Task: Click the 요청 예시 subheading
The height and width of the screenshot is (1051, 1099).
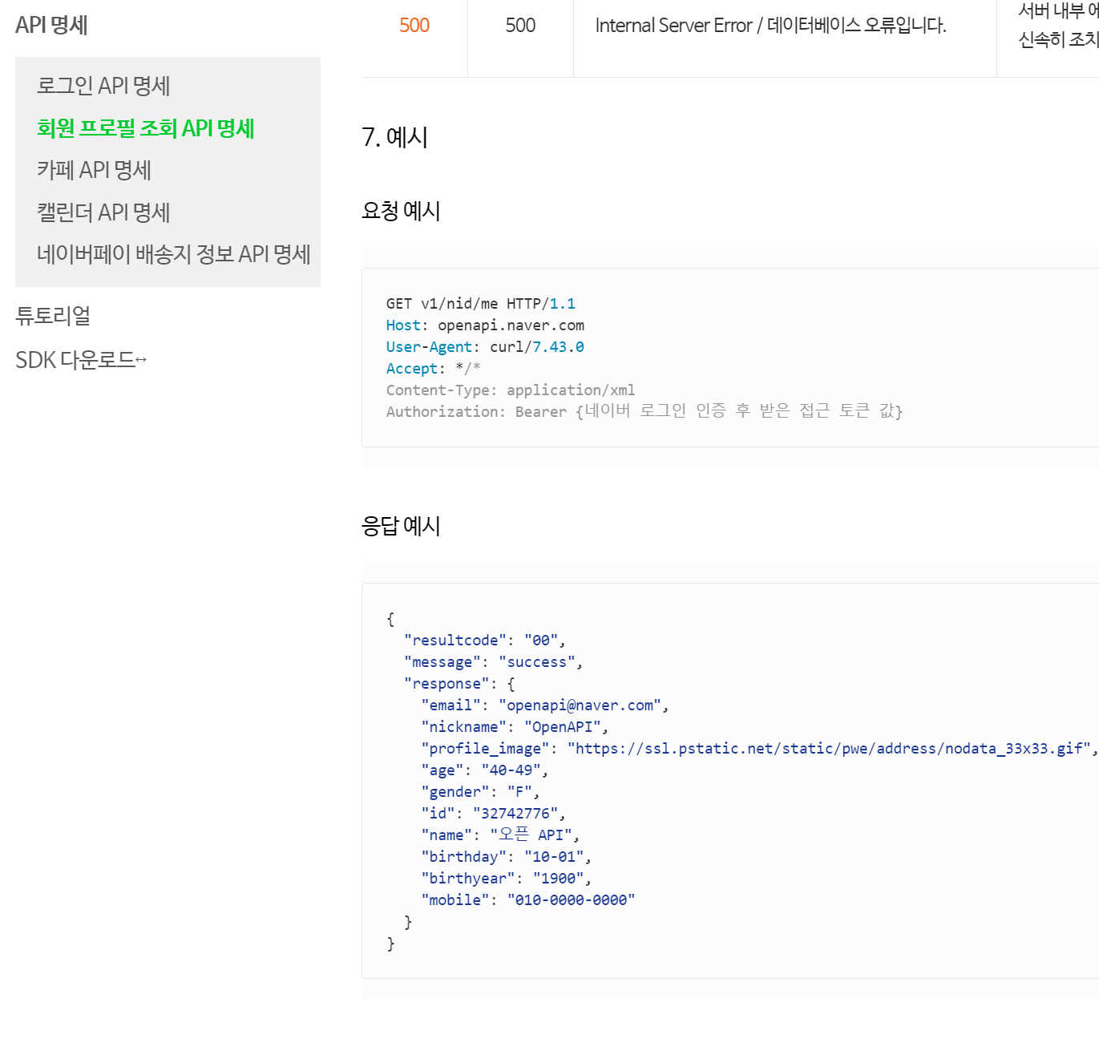Action: [401, 211]
